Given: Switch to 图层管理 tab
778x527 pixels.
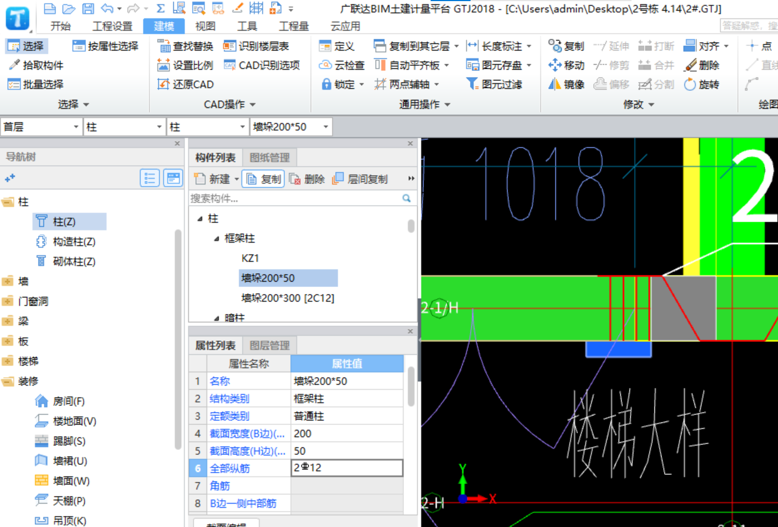Looking at the screenshot, I should pos(270,345).
